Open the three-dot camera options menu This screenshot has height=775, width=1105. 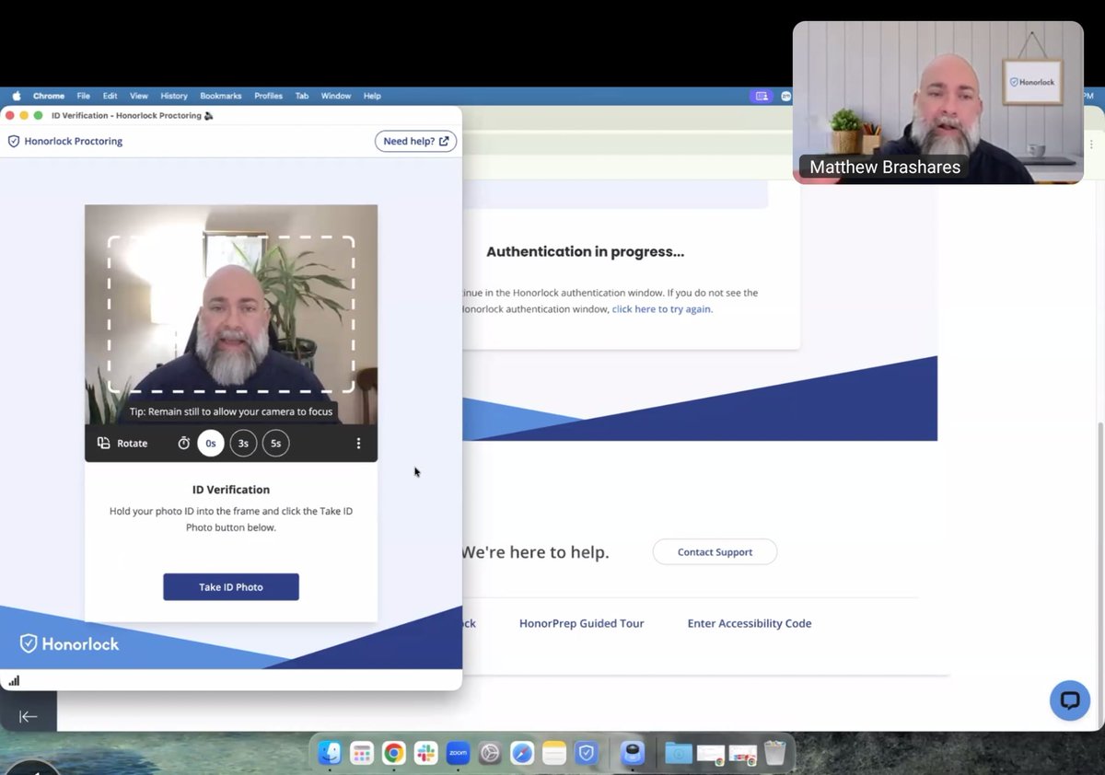click(x=358, y=444)
